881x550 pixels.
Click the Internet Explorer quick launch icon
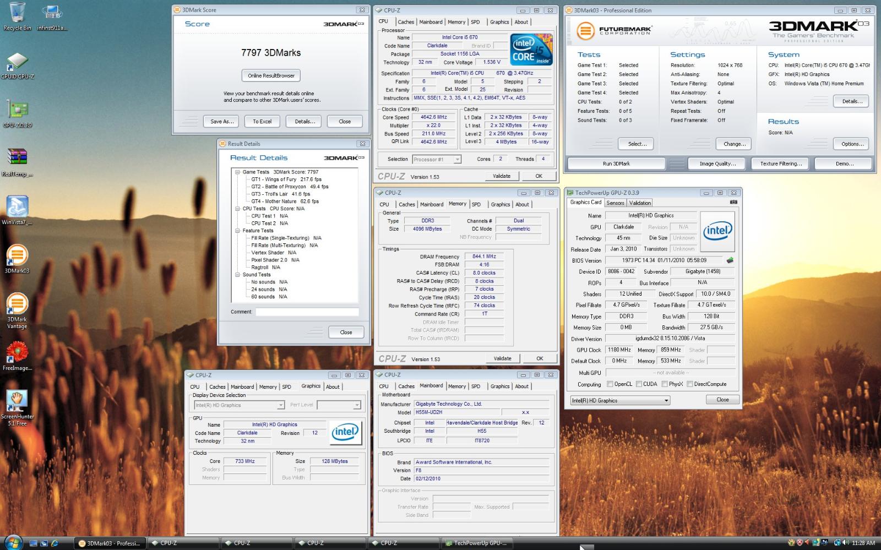(x=55, y=543)
